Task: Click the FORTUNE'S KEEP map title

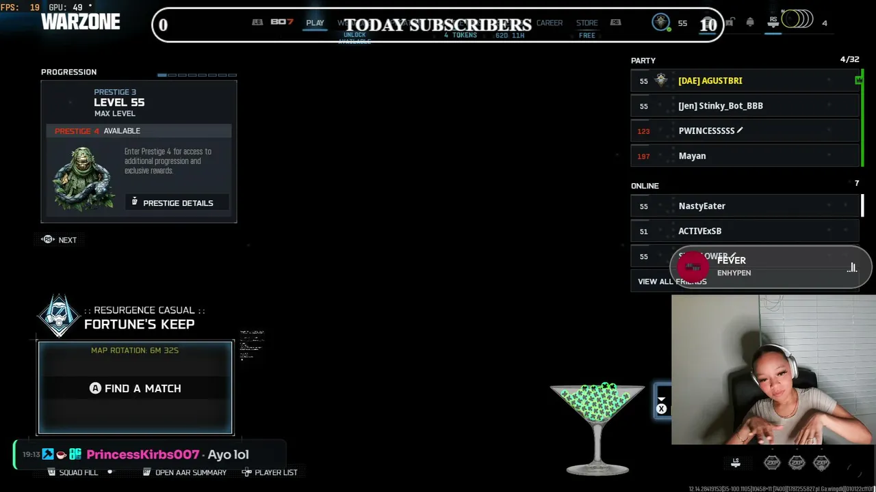Action: coord(140,325)
